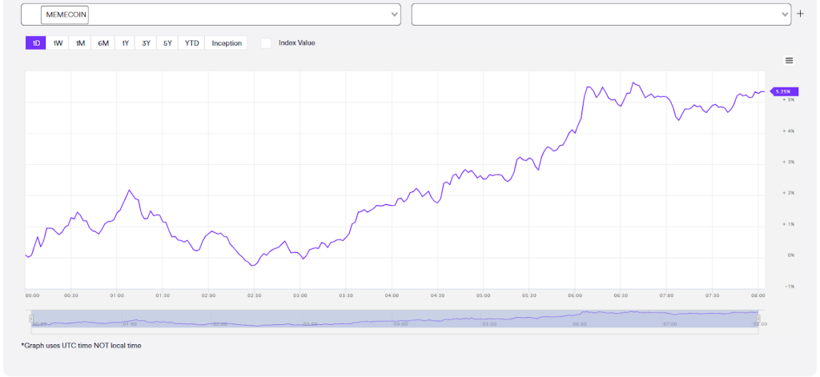The height and width of the screenshot is (377, 820).
Task: Select the 1W time range
Action: (58, 43)
